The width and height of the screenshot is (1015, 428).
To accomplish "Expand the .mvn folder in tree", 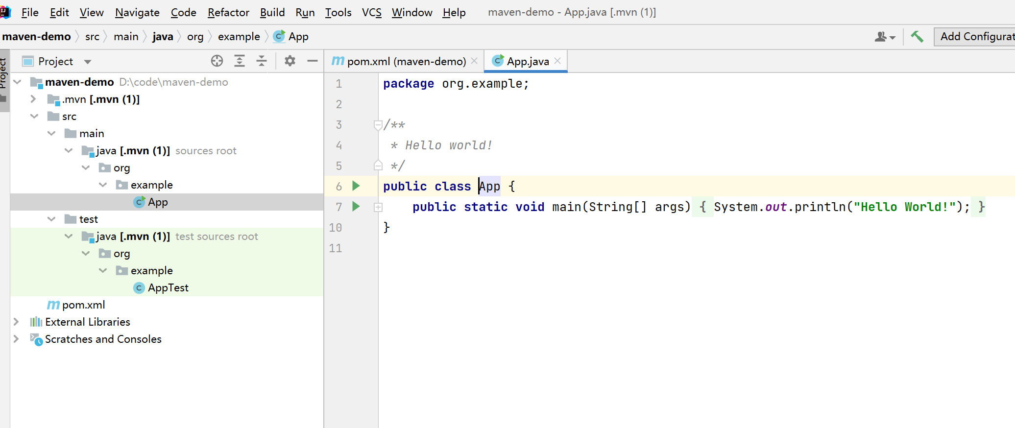I will tap(33, 99).
